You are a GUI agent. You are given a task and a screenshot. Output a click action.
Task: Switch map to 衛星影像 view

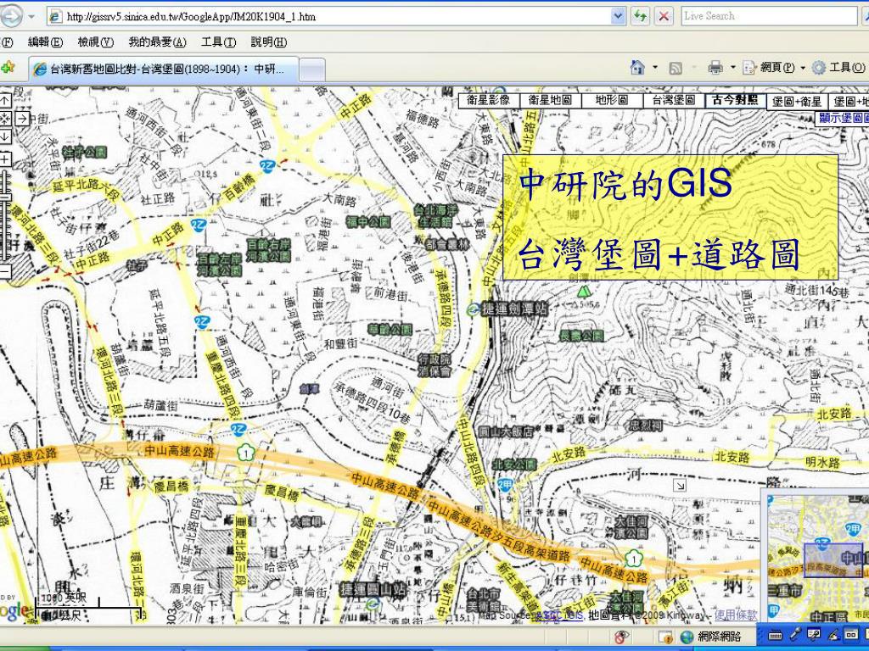[x=489, y=100]
